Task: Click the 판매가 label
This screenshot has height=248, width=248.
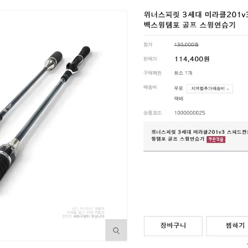Action: pos(150,59)
